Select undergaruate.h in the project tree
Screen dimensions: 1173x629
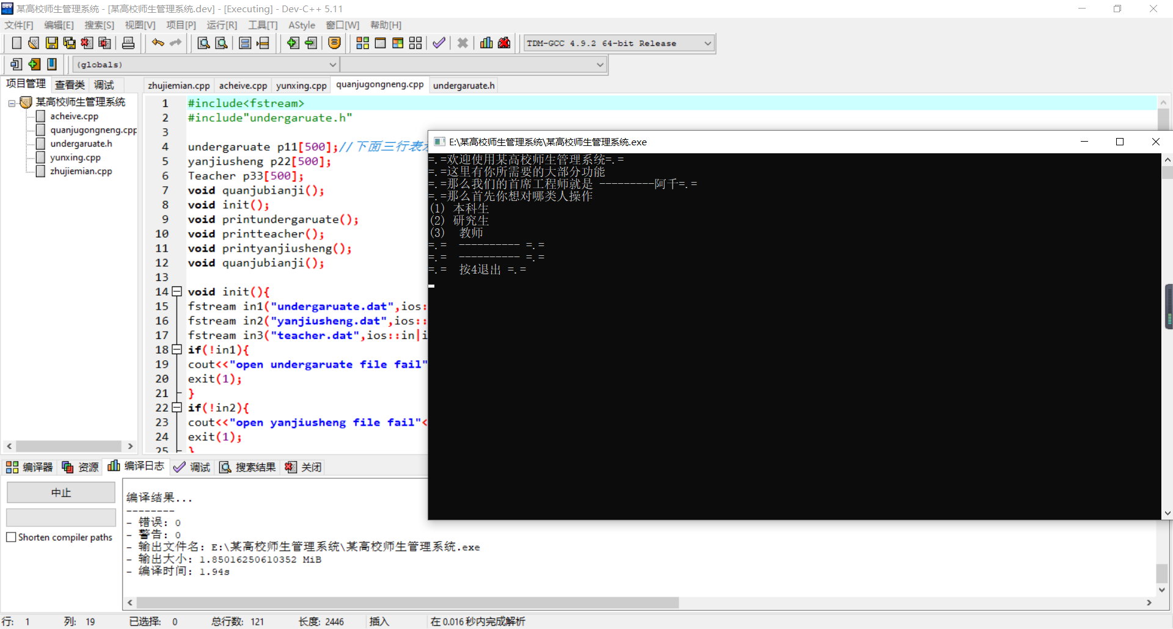click(81, 144)
